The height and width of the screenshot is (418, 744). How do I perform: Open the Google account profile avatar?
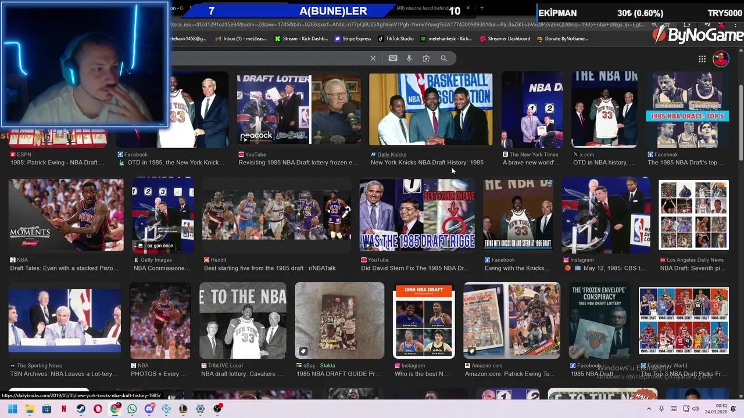tap(721, 59)
